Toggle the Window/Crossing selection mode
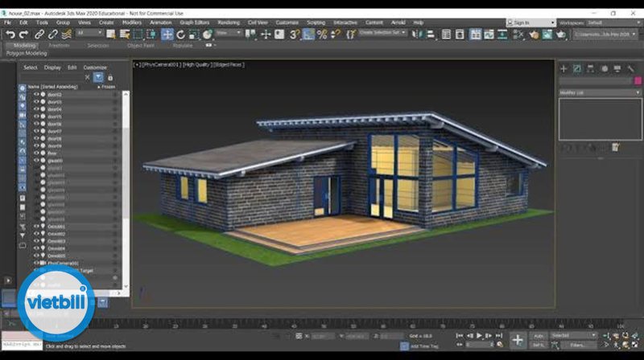Screen dimensions: 644x360 coord(151,35)
